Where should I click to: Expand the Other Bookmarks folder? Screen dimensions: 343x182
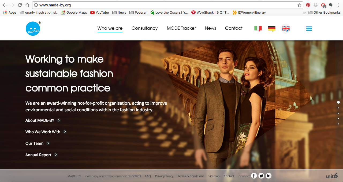point(324,12)
